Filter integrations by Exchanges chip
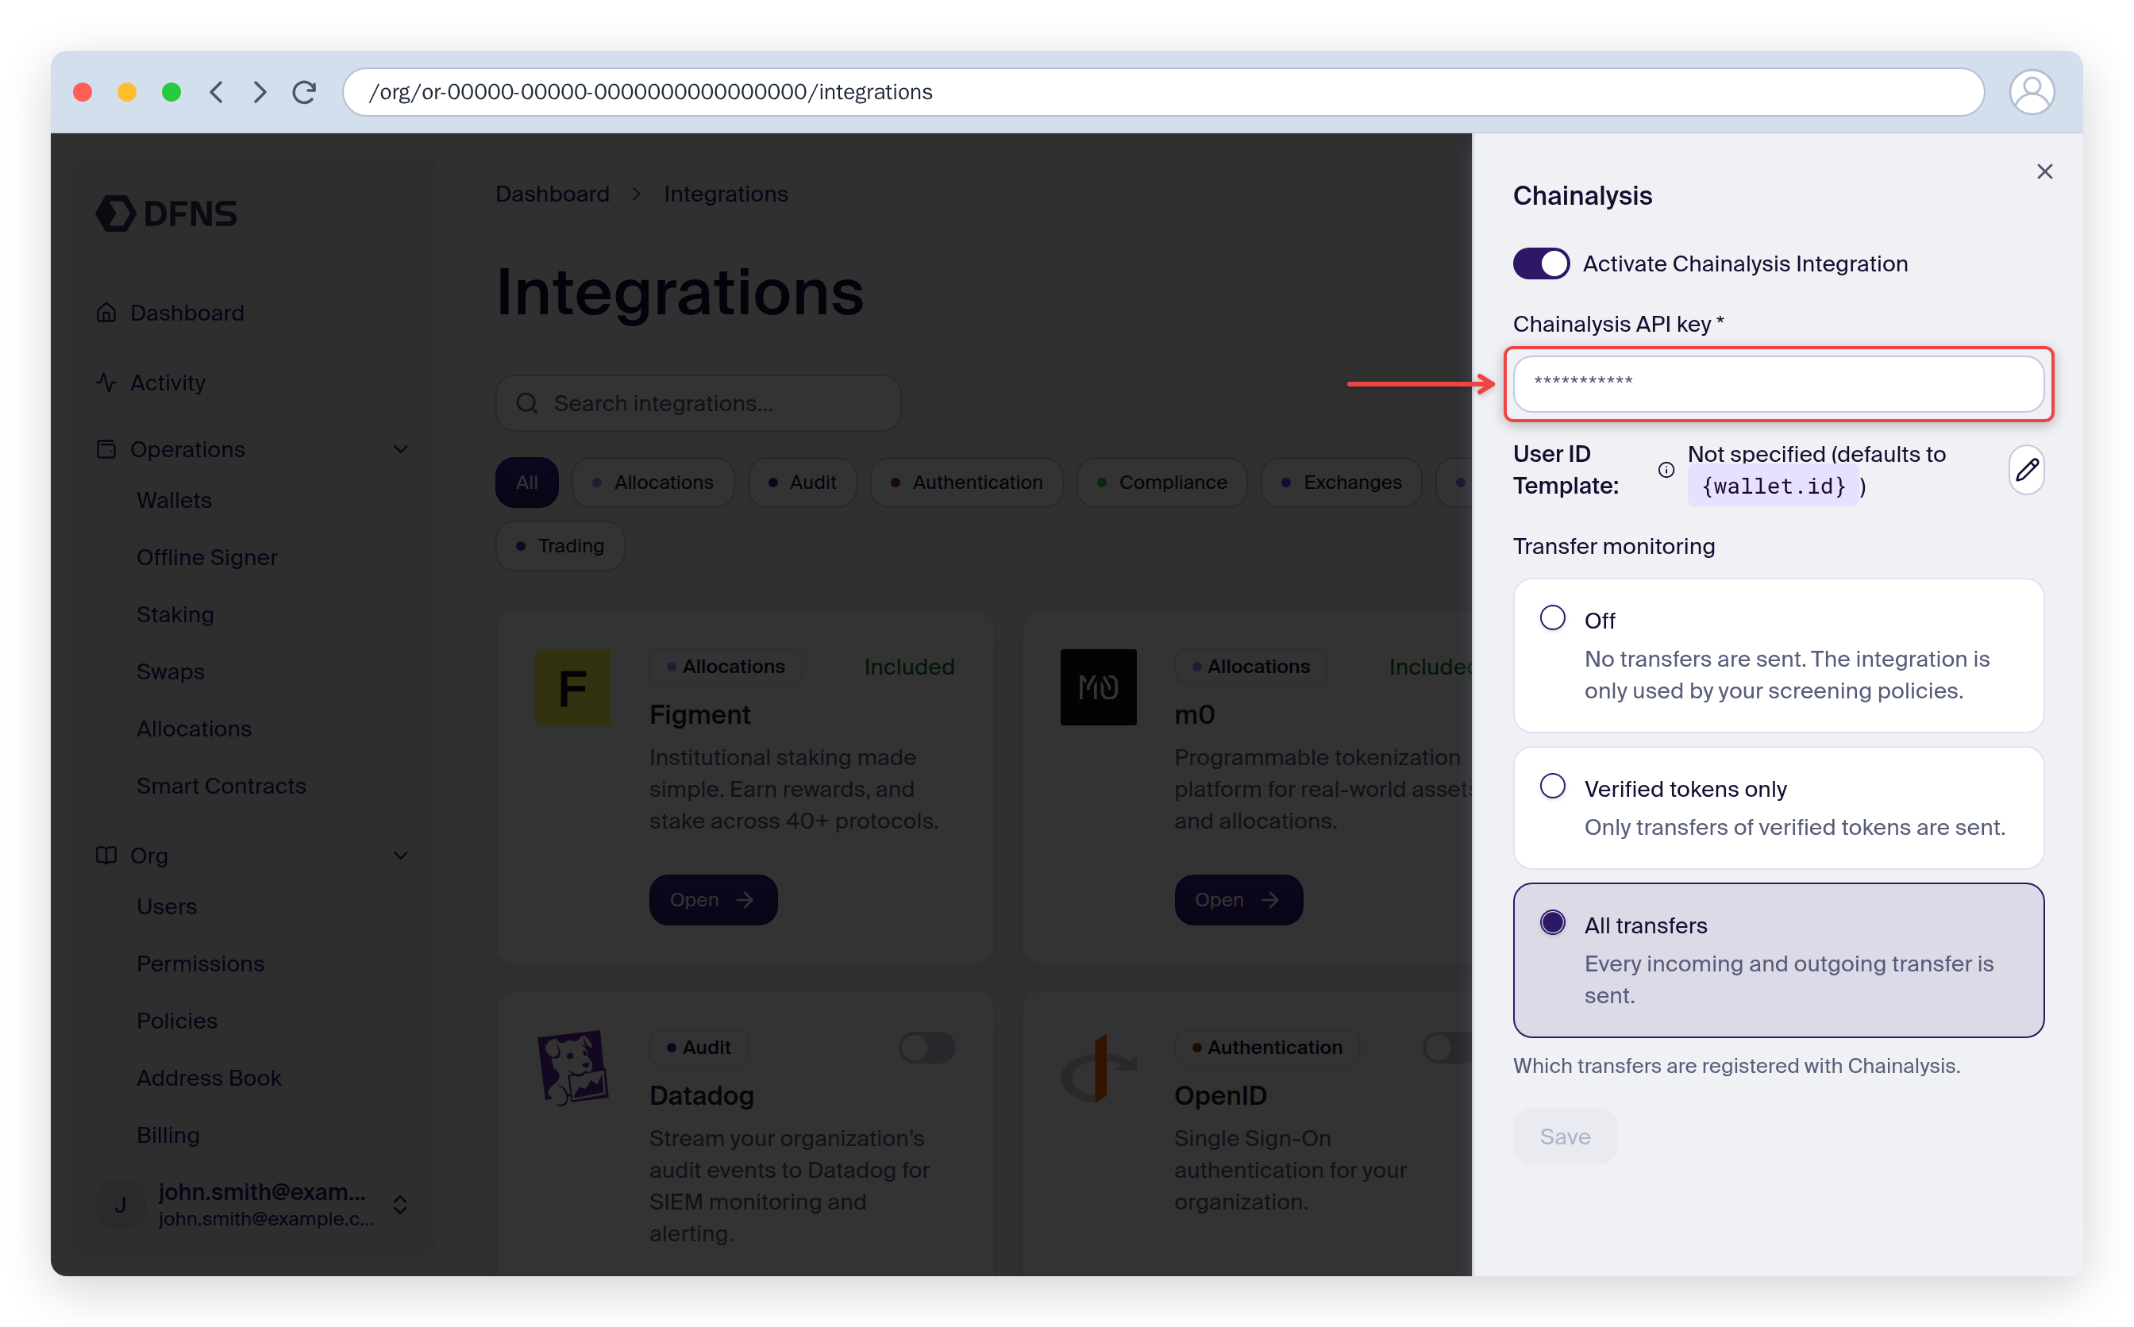Image resolution: width=2134 pixels, height=1327 pixels. tap(1340, 482)
